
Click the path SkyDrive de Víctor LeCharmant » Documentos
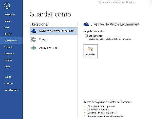coord(110,39)
